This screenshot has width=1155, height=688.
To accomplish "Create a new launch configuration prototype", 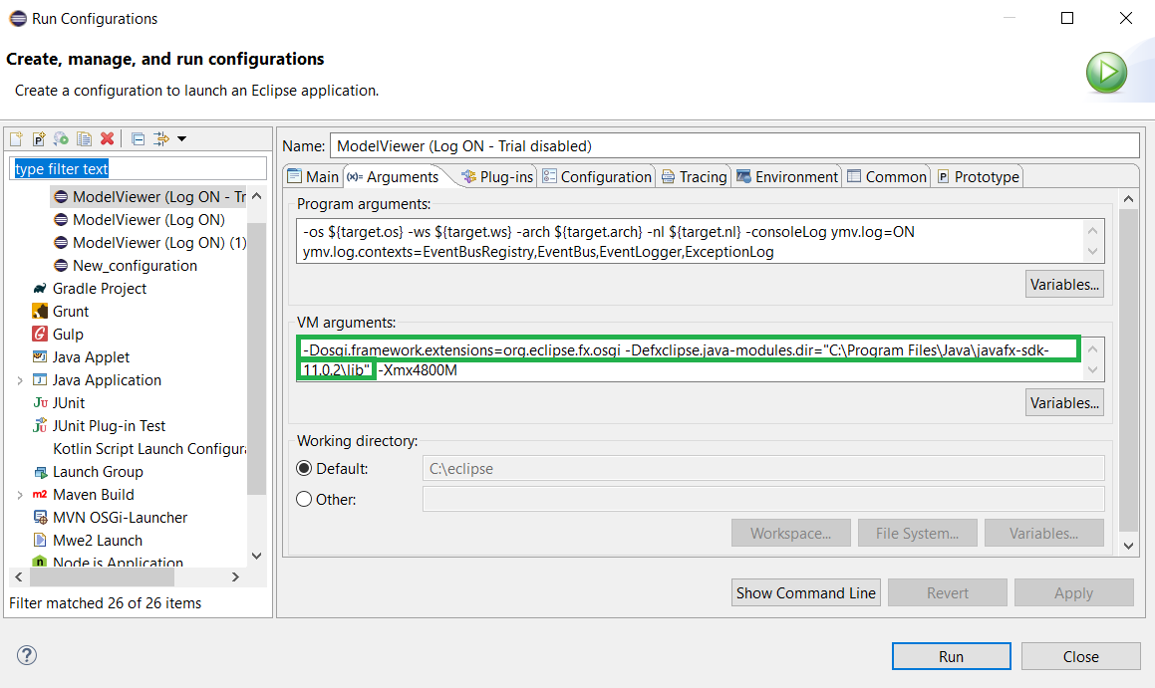I will click(x=37, y=138).
